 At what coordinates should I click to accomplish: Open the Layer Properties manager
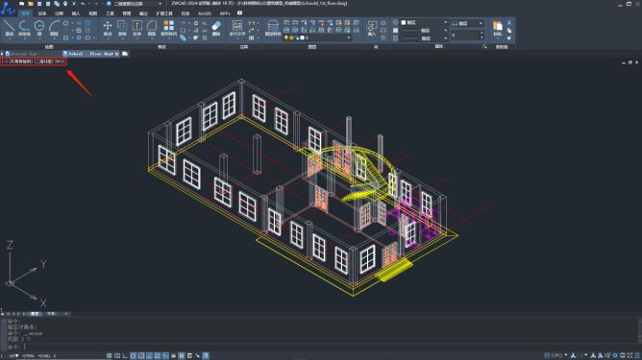pos(273,28)
